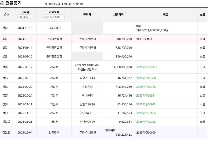Screen dimensions: 208x144
Task: Open case link 2025카단822478
Action: [147, 67]
